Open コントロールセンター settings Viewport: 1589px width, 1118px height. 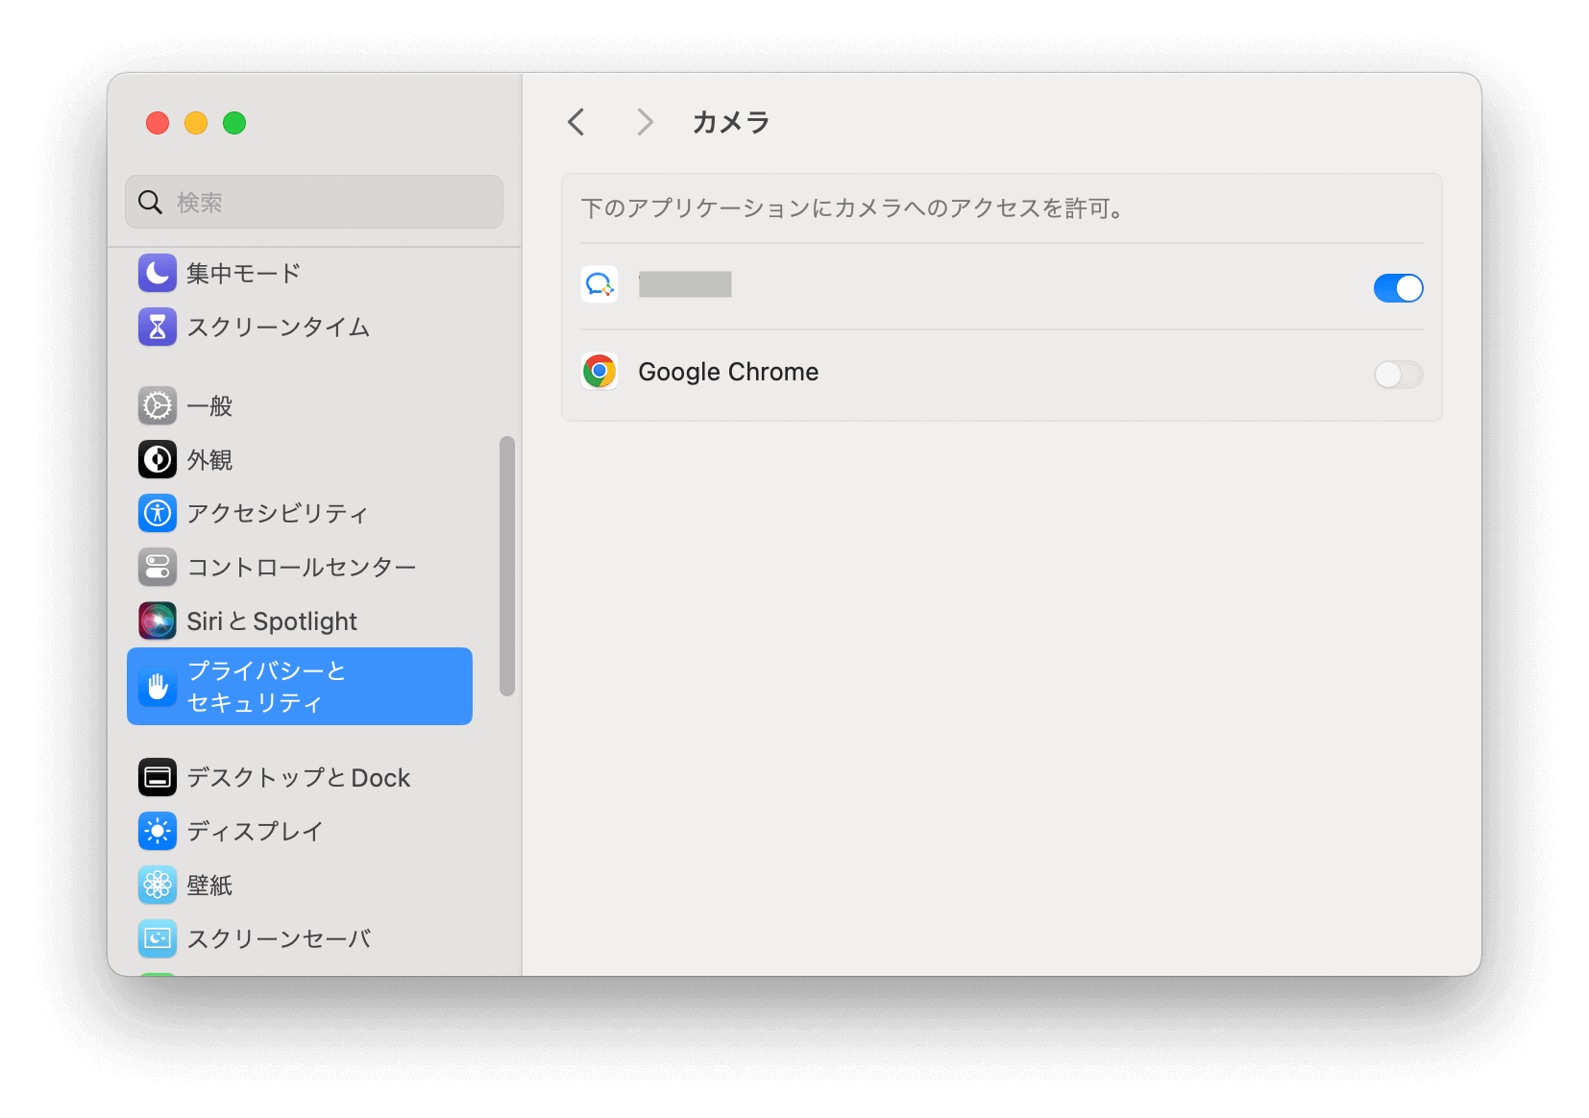coord(300,567)
